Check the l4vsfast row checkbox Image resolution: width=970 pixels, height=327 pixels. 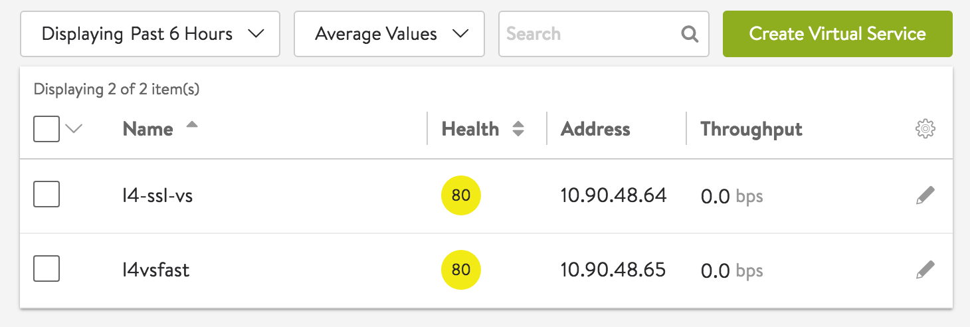47,269
